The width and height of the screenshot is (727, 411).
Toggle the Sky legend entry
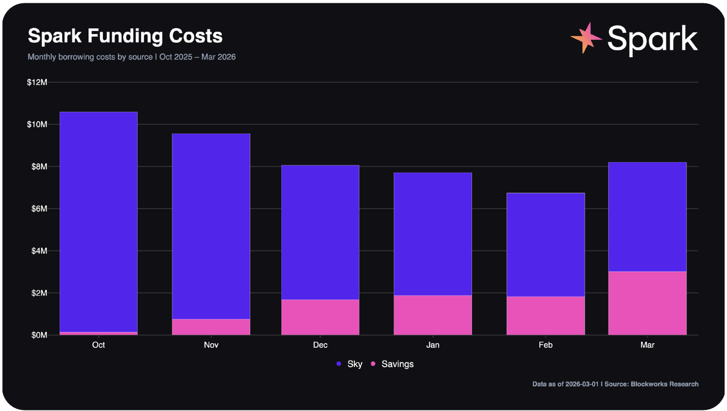click(x=349, y=364)
